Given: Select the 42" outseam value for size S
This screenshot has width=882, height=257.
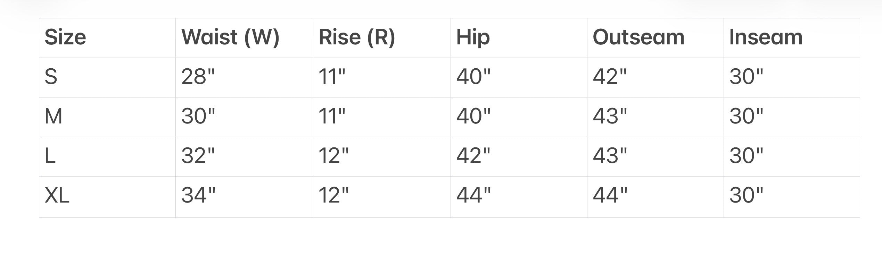Looking at the screenshot, I should [x=610, y=77].
